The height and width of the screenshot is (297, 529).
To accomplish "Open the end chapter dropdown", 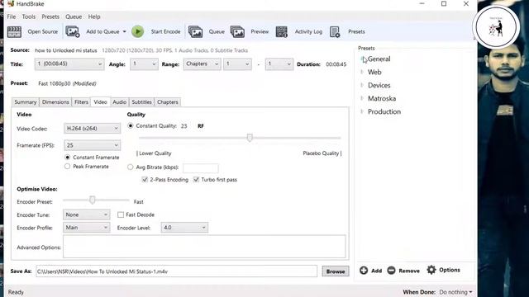I will coord(279,64).
